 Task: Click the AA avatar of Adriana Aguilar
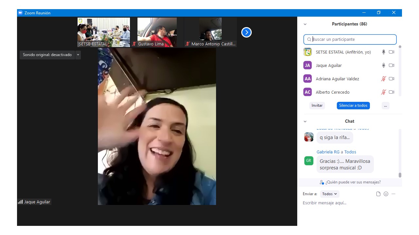point(307,79)
